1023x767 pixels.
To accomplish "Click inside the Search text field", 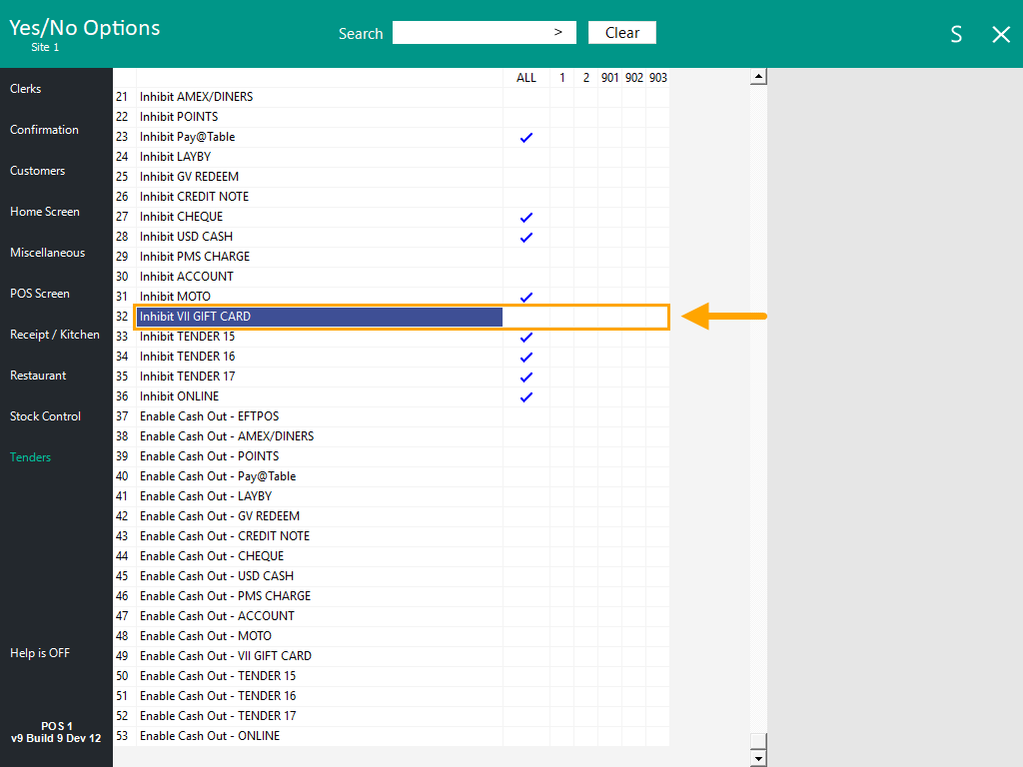I will pyautogui.click(x=470, y=33).
